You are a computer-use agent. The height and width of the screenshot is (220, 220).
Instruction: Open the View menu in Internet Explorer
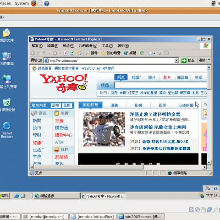coord(68,46)
